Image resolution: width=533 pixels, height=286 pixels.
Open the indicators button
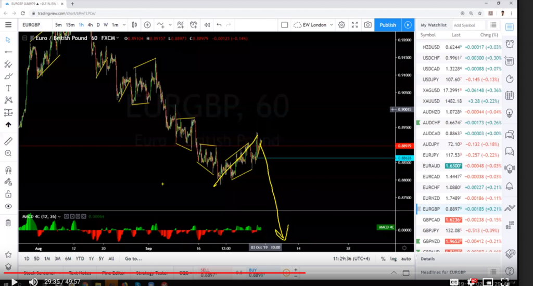tap(160, 25)
